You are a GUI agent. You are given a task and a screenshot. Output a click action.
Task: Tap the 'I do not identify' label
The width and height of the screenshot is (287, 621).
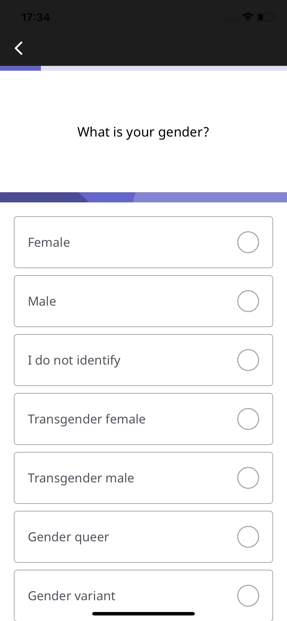tap(74, 360)
